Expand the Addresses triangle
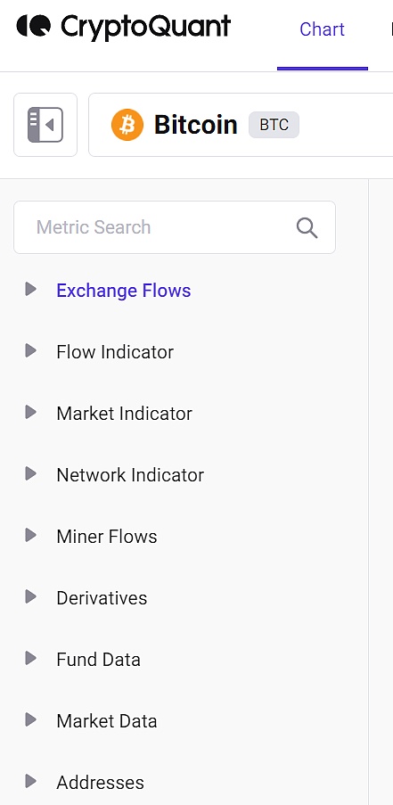Image resolution: width=393 pixels, height=805 pixels. coord(31,782)
